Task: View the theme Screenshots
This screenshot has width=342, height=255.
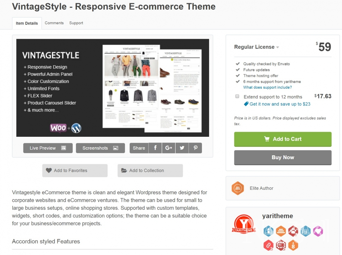Action: (x=100, y=148)
